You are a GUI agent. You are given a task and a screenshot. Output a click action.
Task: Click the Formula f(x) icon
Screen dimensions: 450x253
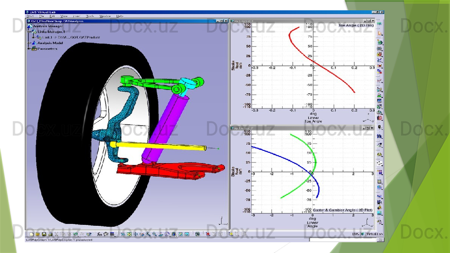99,234
